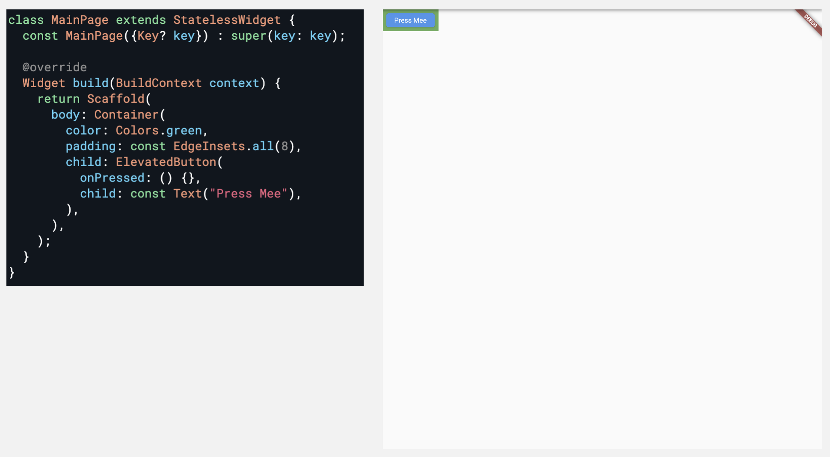
Task: Click the onPressed property in code
Action: (x=112, y=178)
